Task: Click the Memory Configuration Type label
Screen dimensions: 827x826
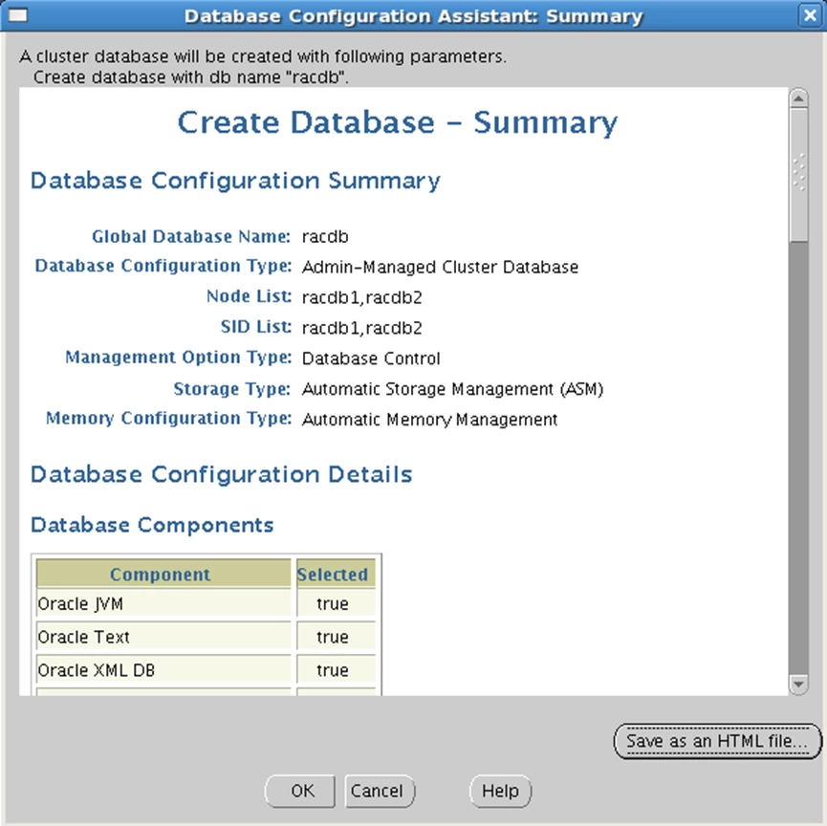Action: point(169,419)
